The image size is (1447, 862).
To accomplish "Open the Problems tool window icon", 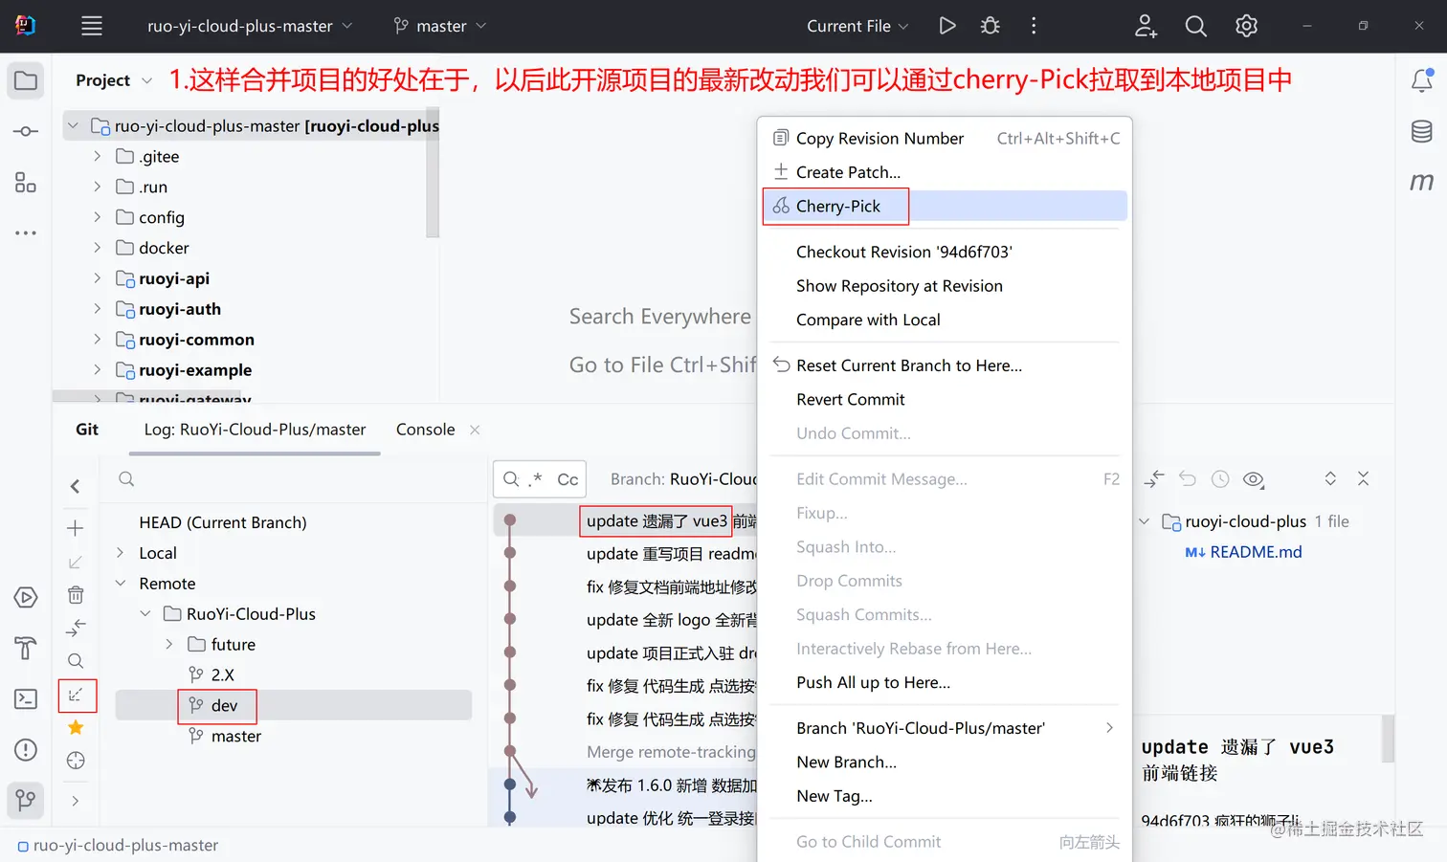I will pos(26,749).
